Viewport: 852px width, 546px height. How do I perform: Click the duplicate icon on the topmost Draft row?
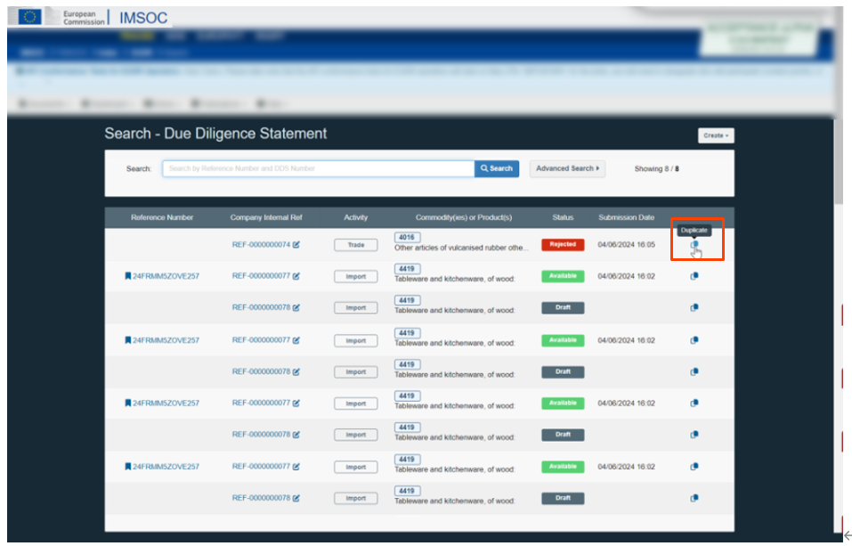click(694, 308)
